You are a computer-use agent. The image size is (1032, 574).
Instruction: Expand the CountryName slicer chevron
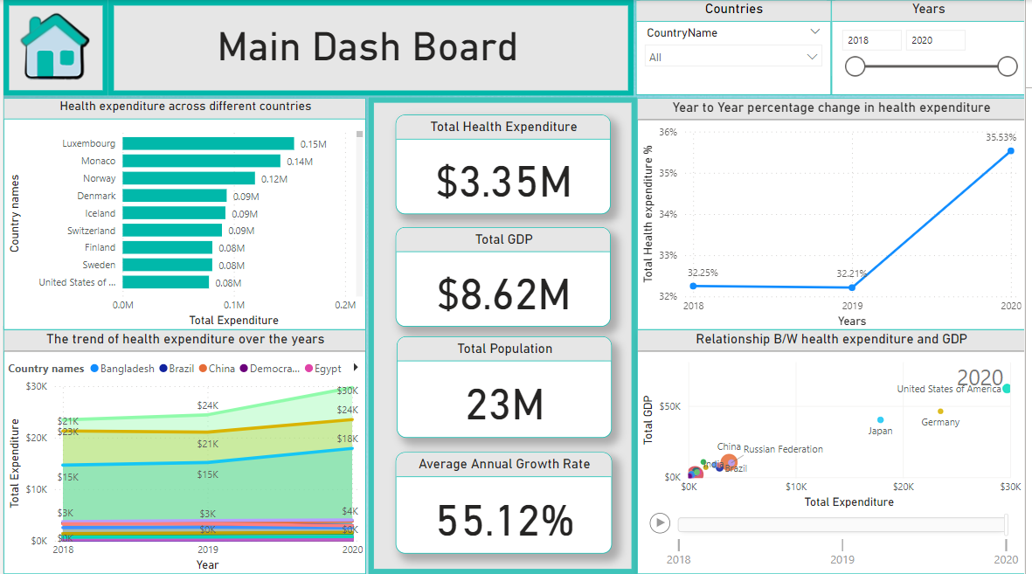coord(814,32)
